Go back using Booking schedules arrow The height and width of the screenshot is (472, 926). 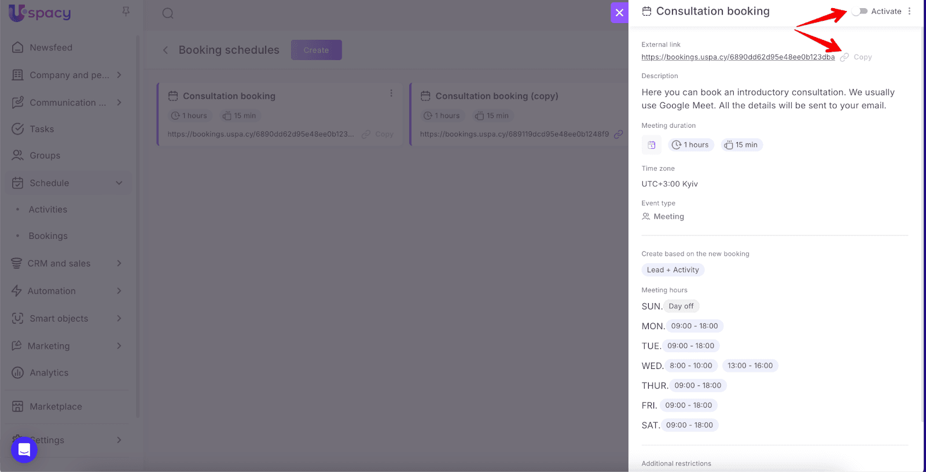pyautogui.click(x=166, y=50)
